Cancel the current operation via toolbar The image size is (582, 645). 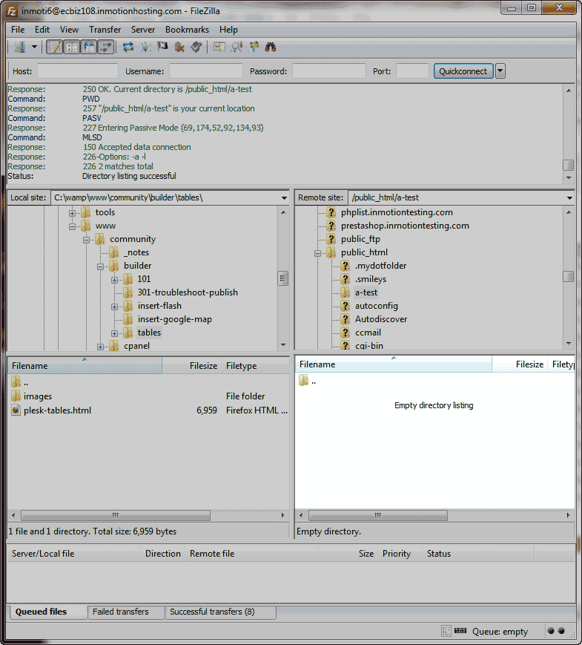(162, 47)
